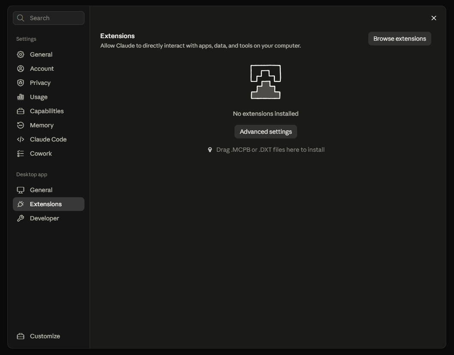Click 'Drag .MCPB or .DXT files here' hint
The image size is (454, 355).
click(271, 150)
